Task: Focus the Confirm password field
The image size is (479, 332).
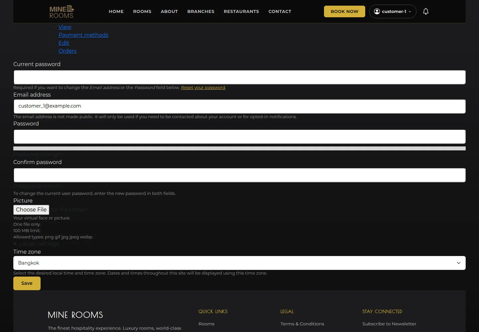Action: 239,175
